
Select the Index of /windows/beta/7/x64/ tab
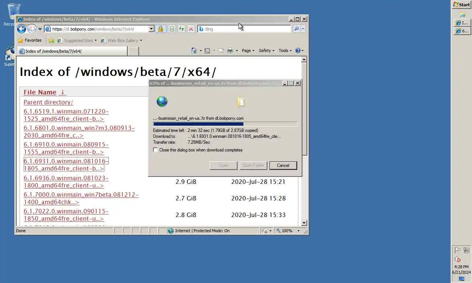[72, 51]
